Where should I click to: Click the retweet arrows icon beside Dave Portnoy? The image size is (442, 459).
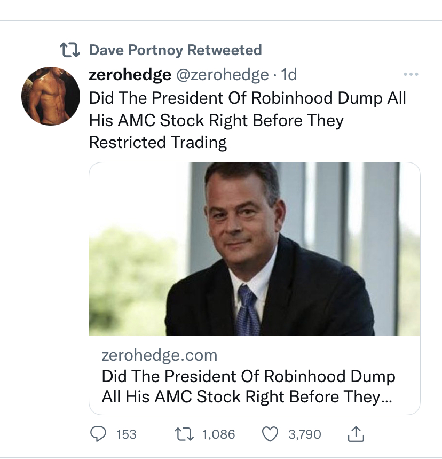click(70, 51)
